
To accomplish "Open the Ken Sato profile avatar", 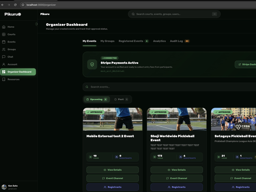I will [4, 187].
